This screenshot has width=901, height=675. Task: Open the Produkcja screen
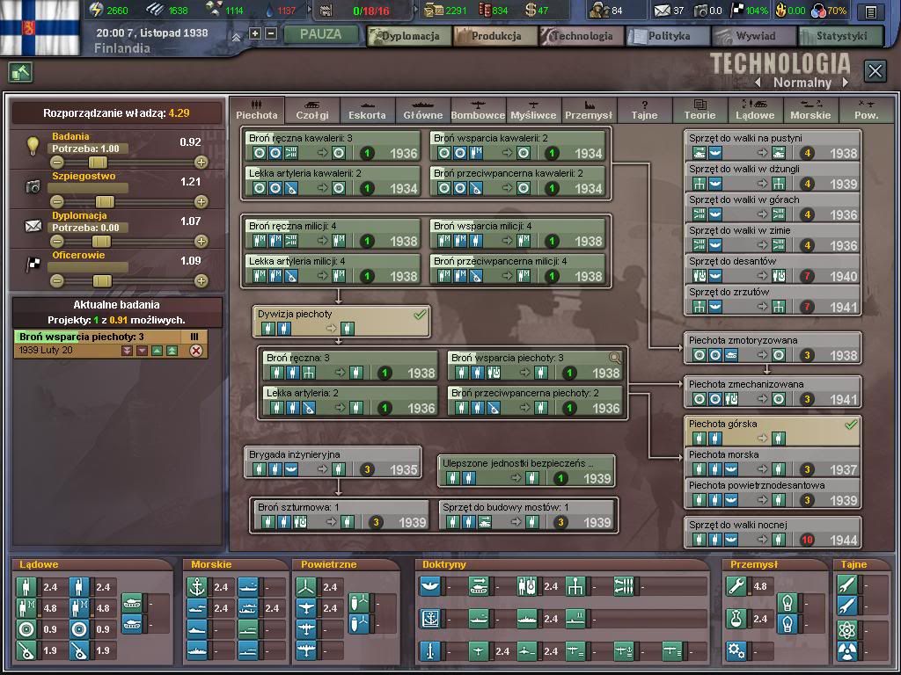495,36
